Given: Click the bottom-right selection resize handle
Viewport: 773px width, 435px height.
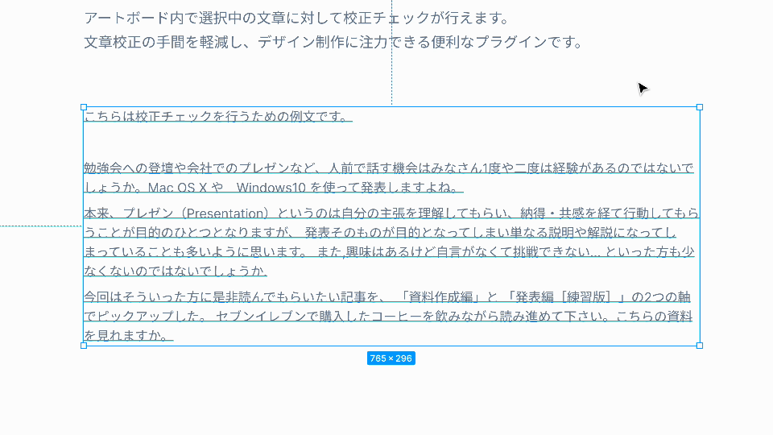Looking at the screenshot, I should [x=700, y=346].
